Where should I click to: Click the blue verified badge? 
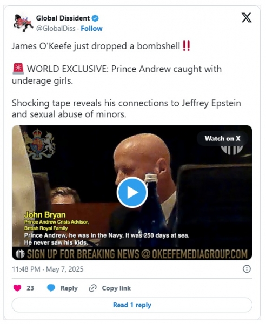tap(95, 18)
